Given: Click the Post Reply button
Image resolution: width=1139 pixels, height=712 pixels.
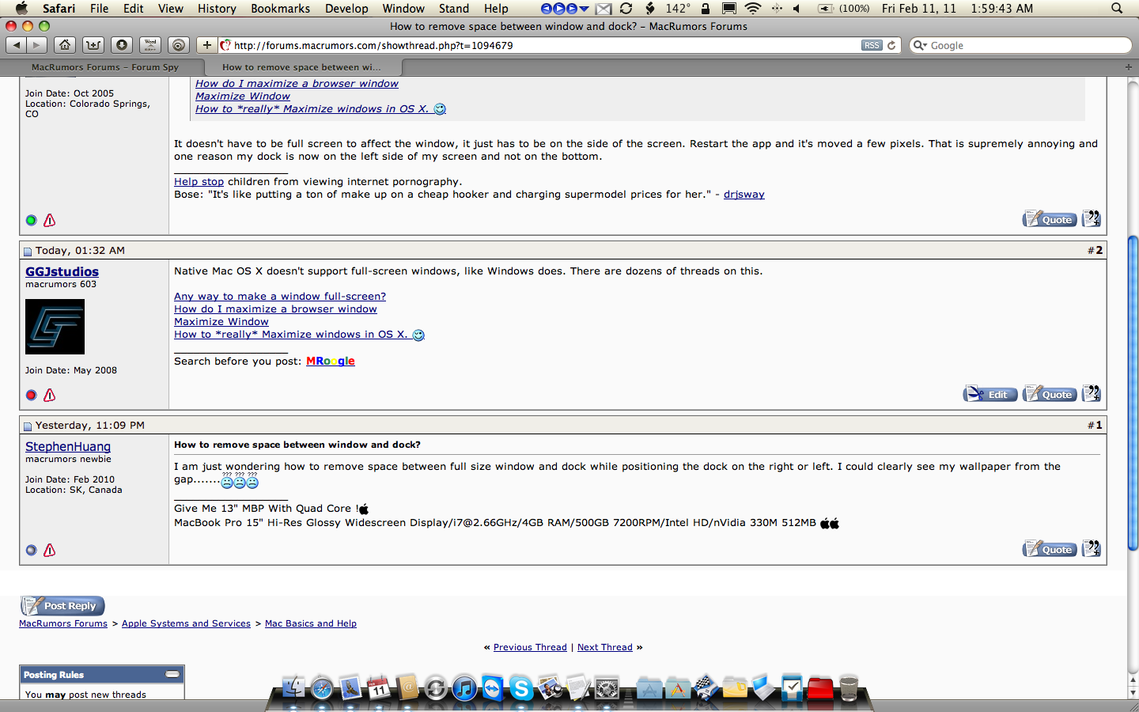Looking at the screenshot, I should (62, 606).
